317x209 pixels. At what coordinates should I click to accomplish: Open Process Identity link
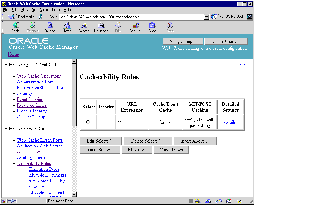coord(32,111)
